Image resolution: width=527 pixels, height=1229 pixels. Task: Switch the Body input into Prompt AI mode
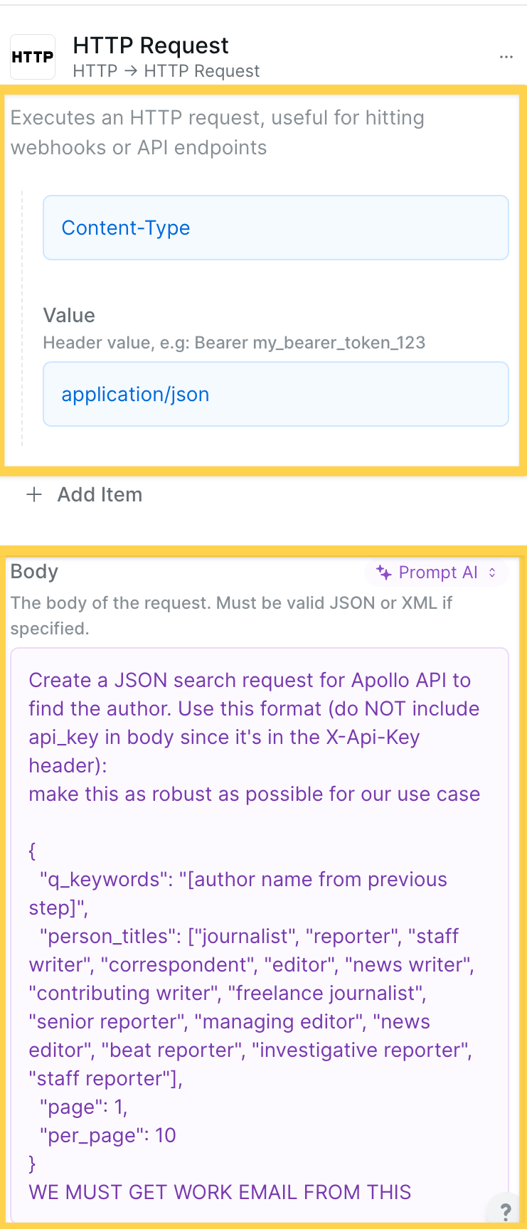point(436,573)
